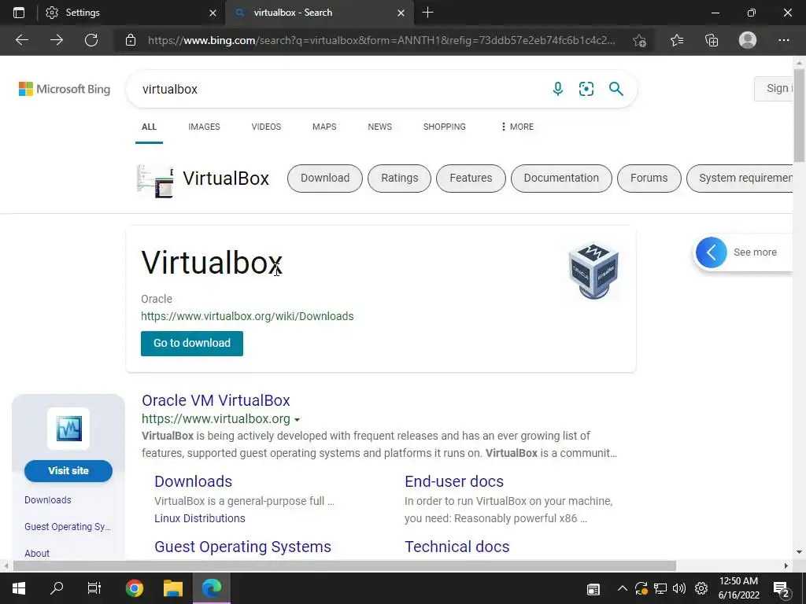Open Windows Start menu
The image size is (806, 604).
pos(19,588)
